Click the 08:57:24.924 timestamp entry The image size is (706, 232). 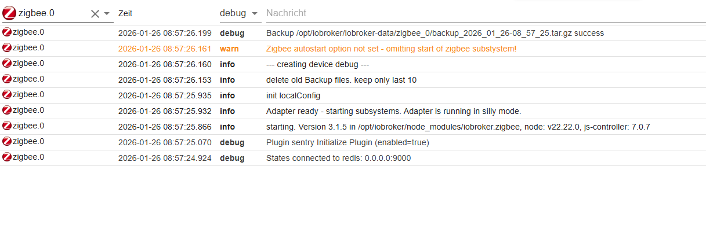[165, 158]
